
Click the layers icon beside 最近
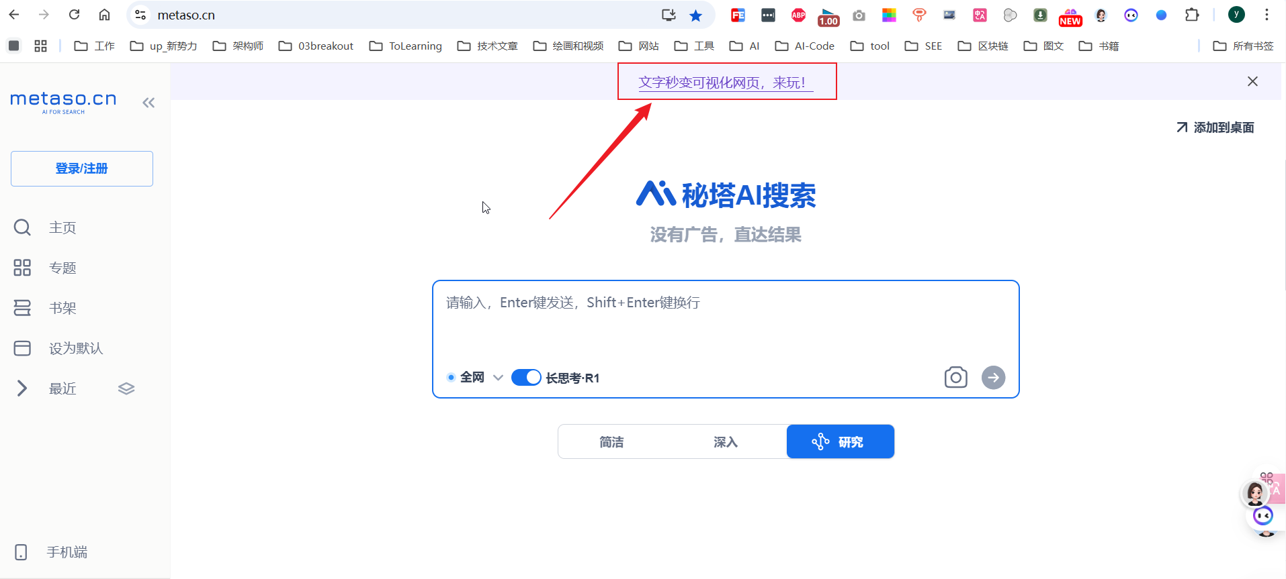pos(126,388)
